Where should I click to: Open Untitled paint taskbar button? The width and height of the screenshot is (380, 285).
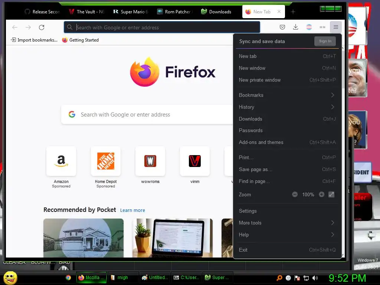coord(155,278)
